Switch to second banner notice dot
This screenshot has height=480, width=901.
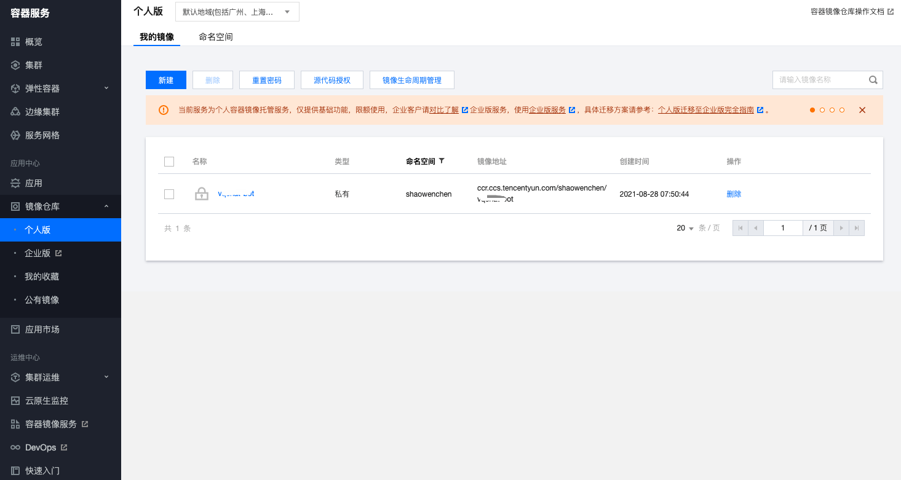[822, 110]
